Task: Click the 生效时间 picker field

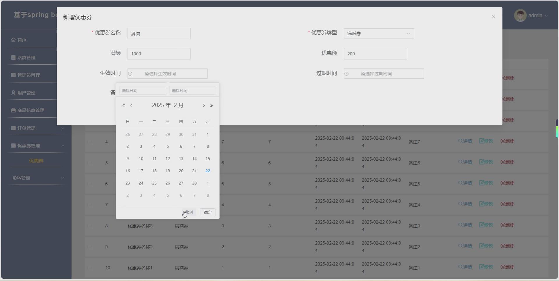Action: 167,74
